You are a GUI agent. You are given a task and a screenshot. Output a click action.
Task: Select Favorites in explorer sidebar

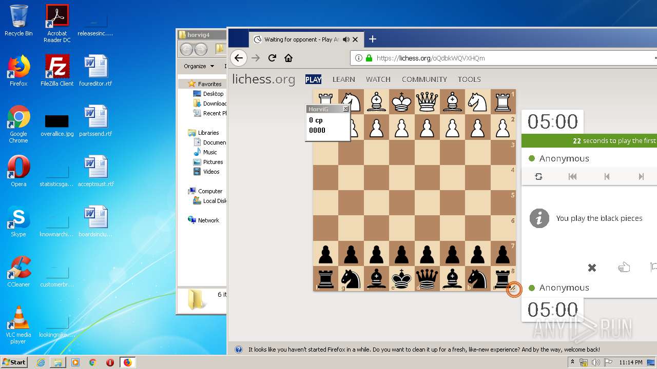tap(209, 84)
